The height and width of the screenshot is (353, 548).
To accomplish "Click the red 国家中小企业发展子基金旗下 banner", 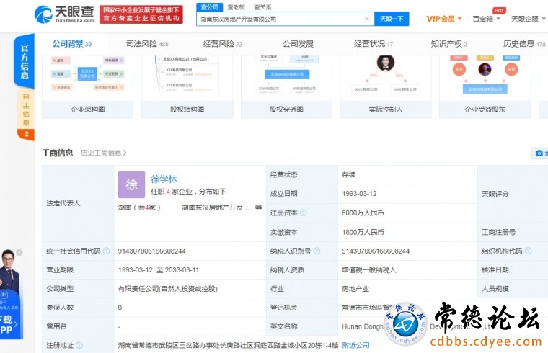I will pyautogui.click(x=141, y=14).
